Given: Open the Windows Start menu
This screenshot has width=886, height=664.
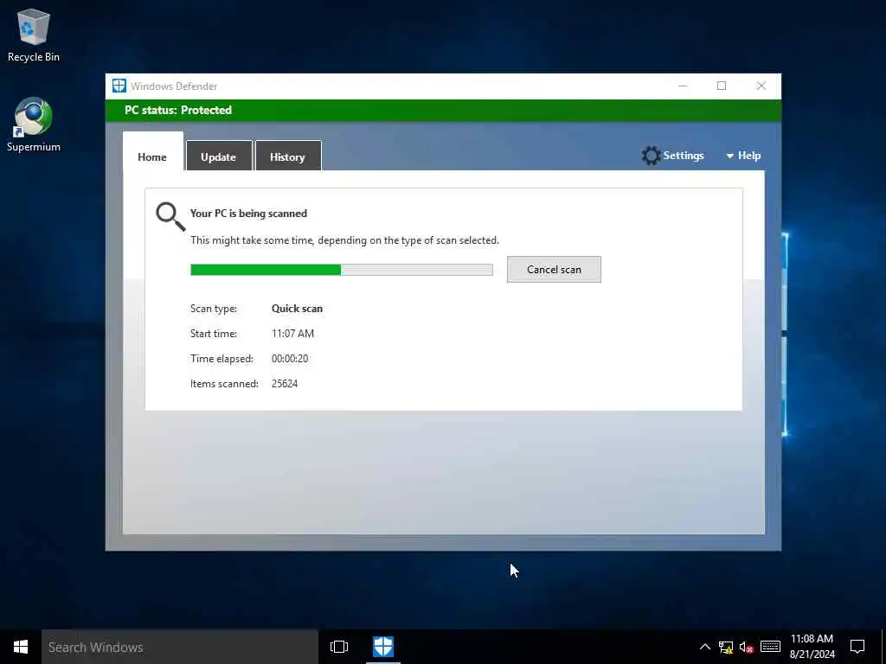Looking at the screenshot, I should coord(21,647).
